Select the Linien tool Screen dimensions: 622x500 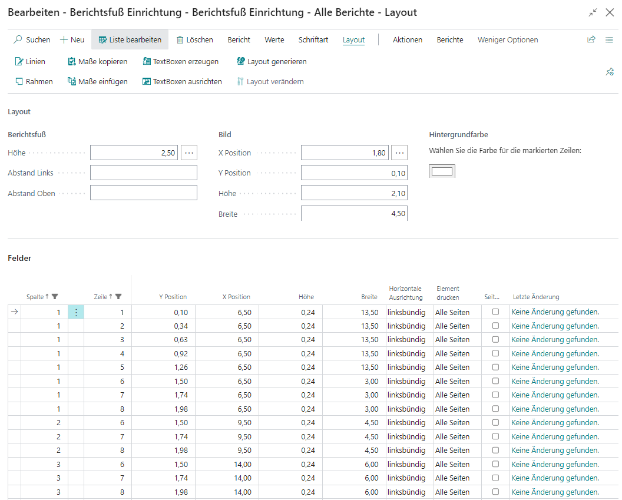[x=29, y=61]
